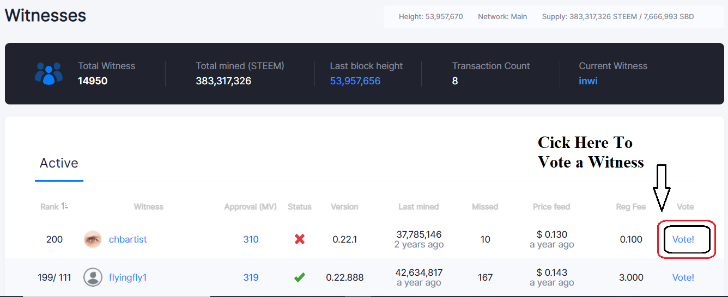Image resolution: width=728 pixels, height=297 pixels.
Task: Click missed count 167
Action: 486,277
